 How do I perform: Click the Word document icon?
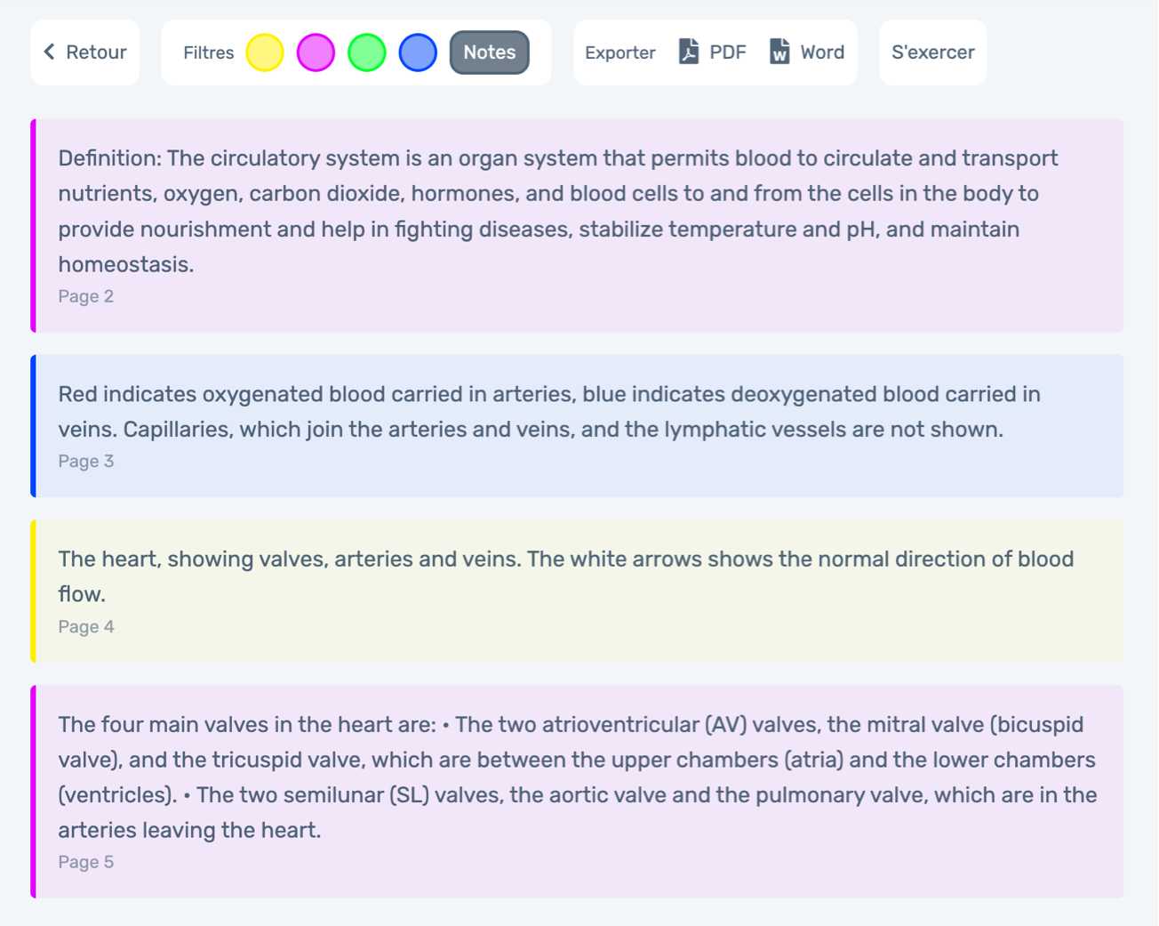[x=779, y=52]
